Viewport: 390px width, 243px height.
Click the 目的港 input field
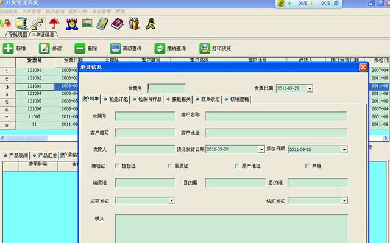(x=318, y=183)
